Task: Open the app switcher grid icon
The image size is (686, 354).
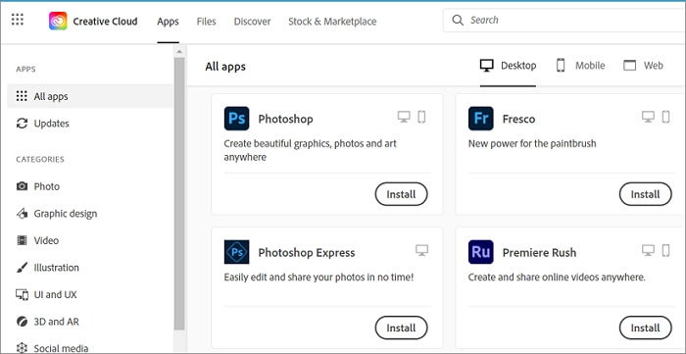Action: pyautogui.click(x=17, y=20)
